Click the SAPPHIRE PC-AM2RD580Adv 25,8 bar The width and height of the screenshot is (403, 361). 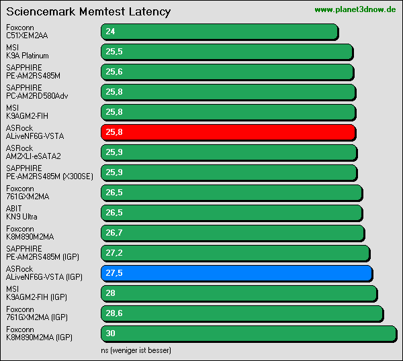tap(228, 92)
